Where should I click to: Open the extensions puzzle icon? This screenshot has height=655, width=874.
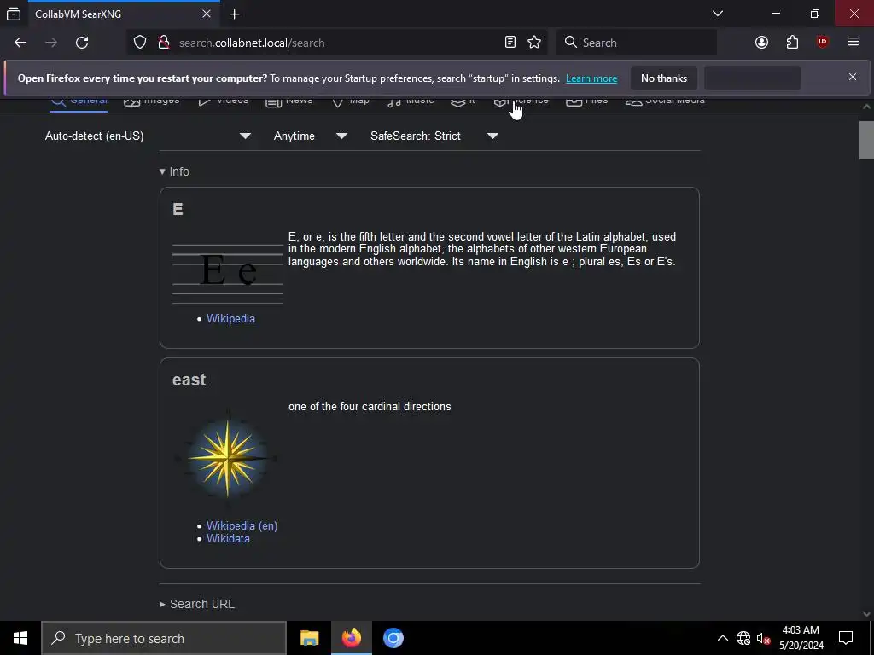[792, 43]
